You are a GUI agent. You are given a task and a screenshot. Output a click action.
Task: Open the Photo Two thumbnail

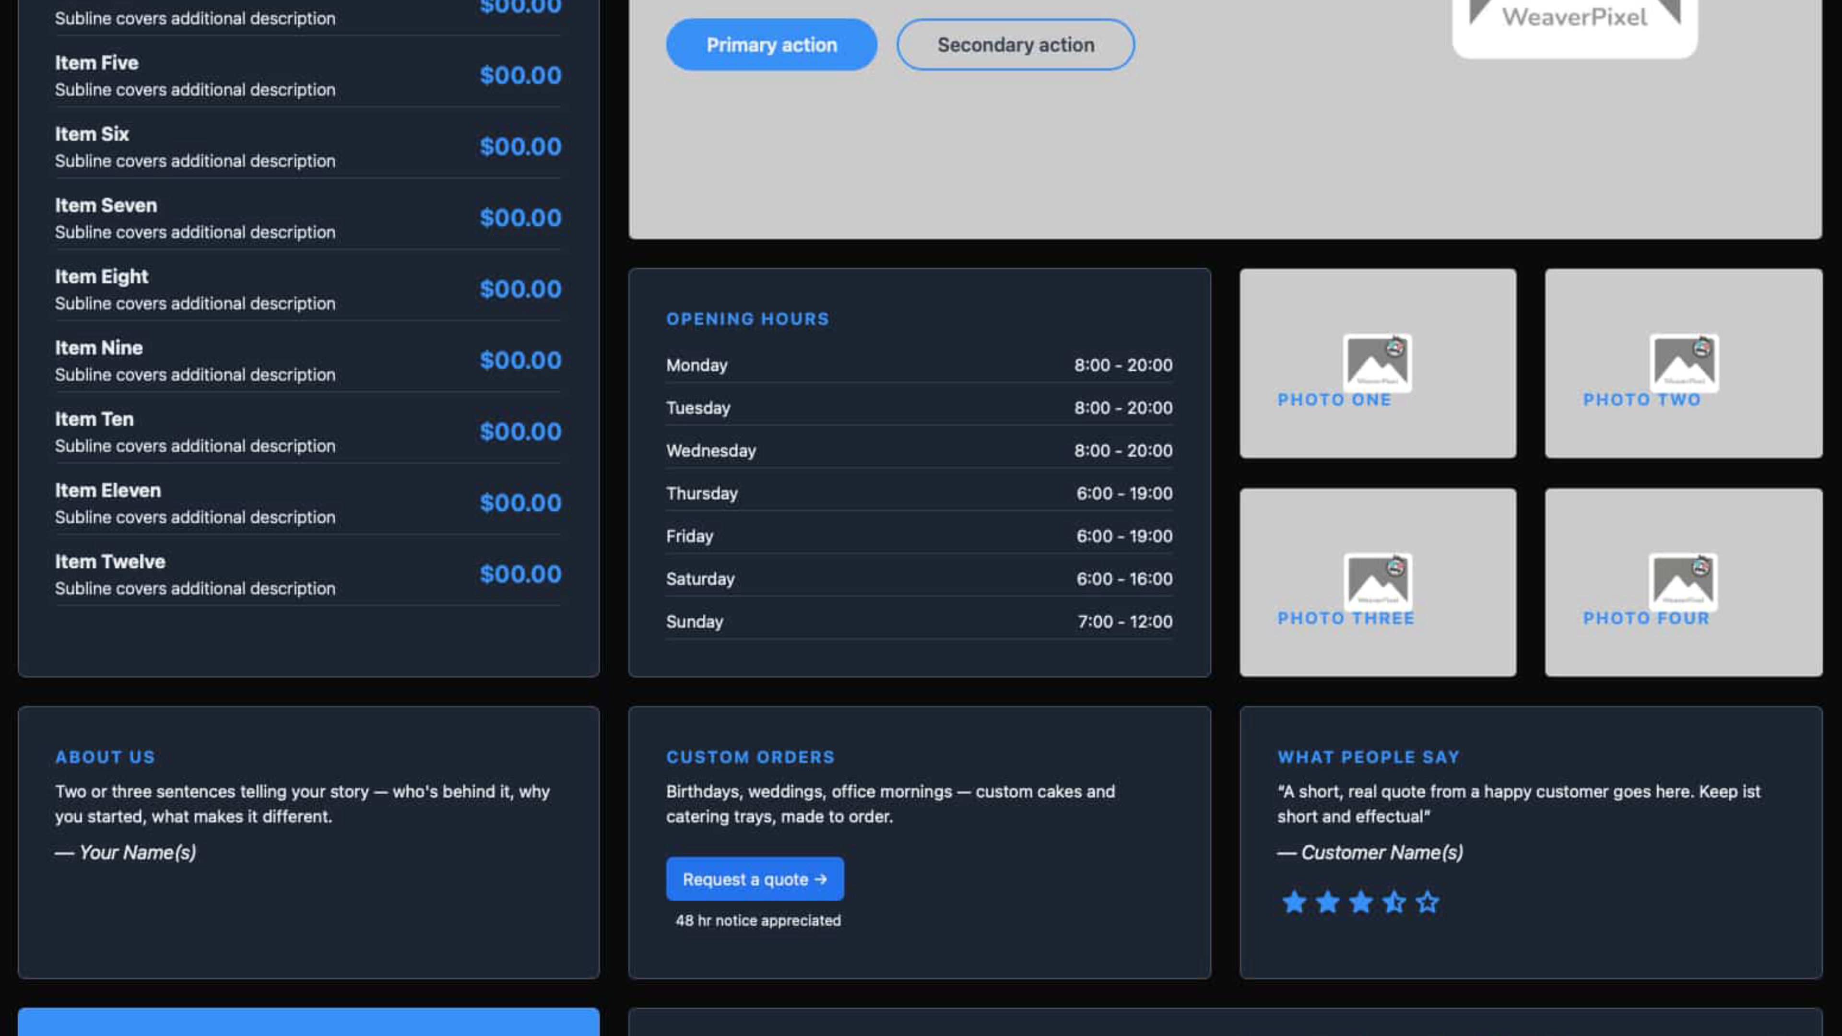pos(1683,363)
